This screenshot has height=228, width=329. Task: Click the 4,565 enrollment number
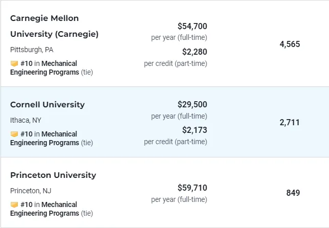pyautogui.click(x=290, y=44)
